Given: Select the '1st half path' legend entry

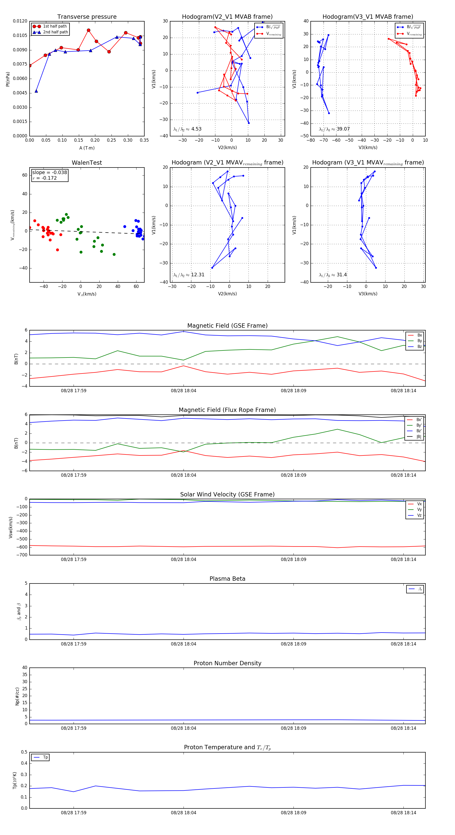Looking at the screenshot, I should click(50, 26).
